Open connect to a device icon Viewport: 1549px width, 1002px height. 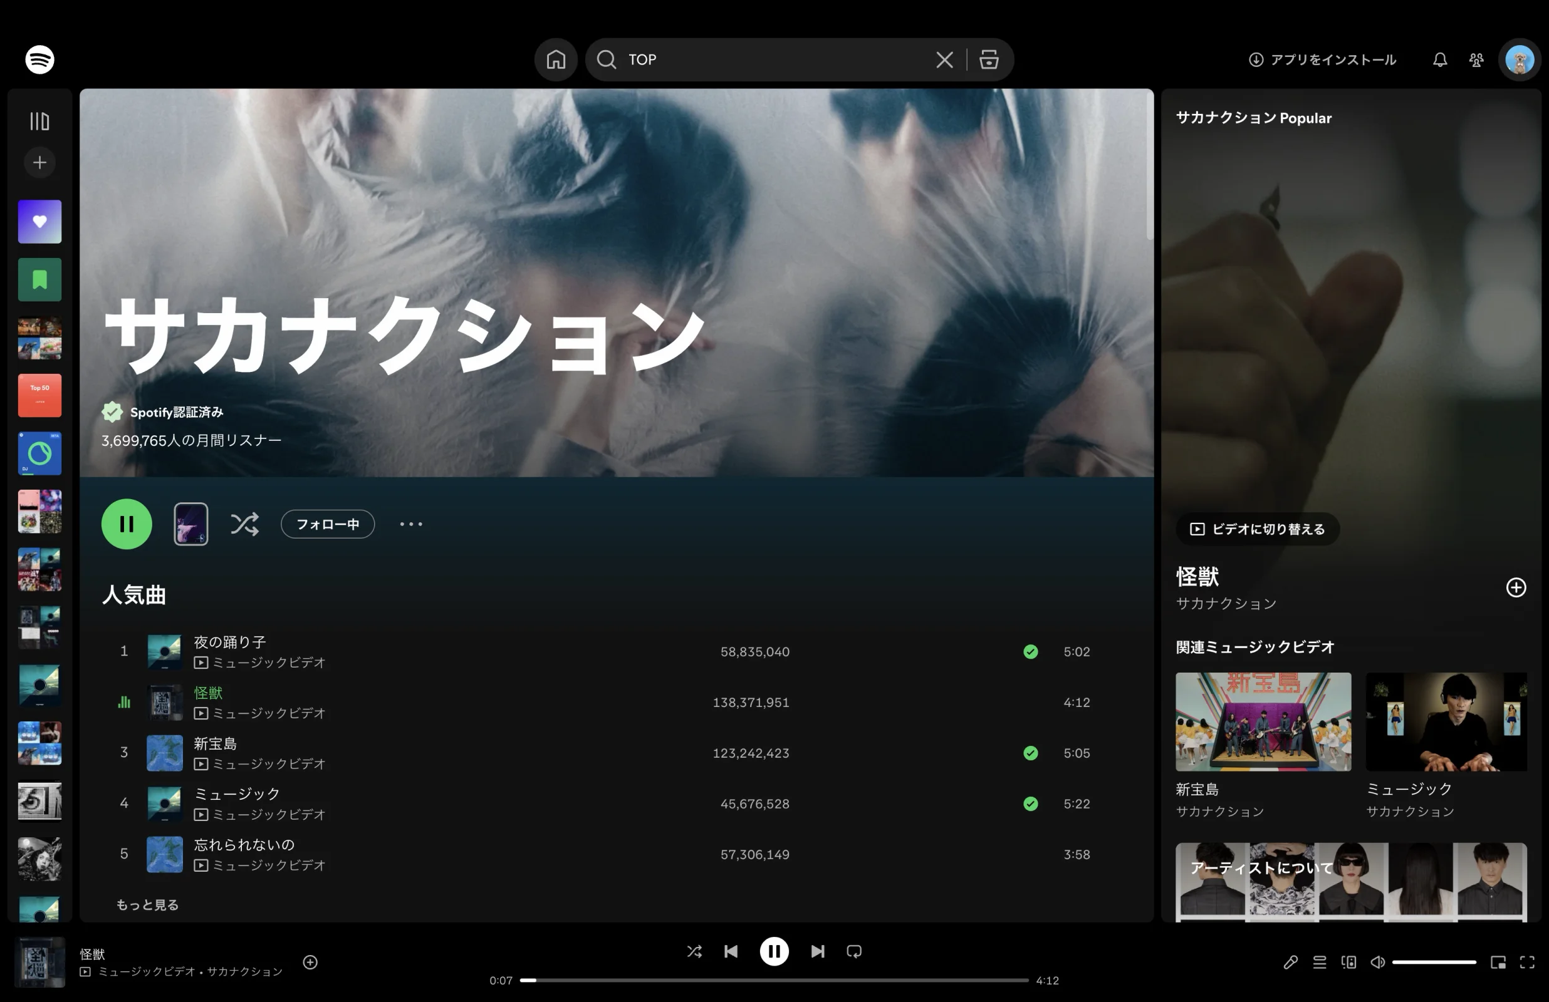(1348, 962)
